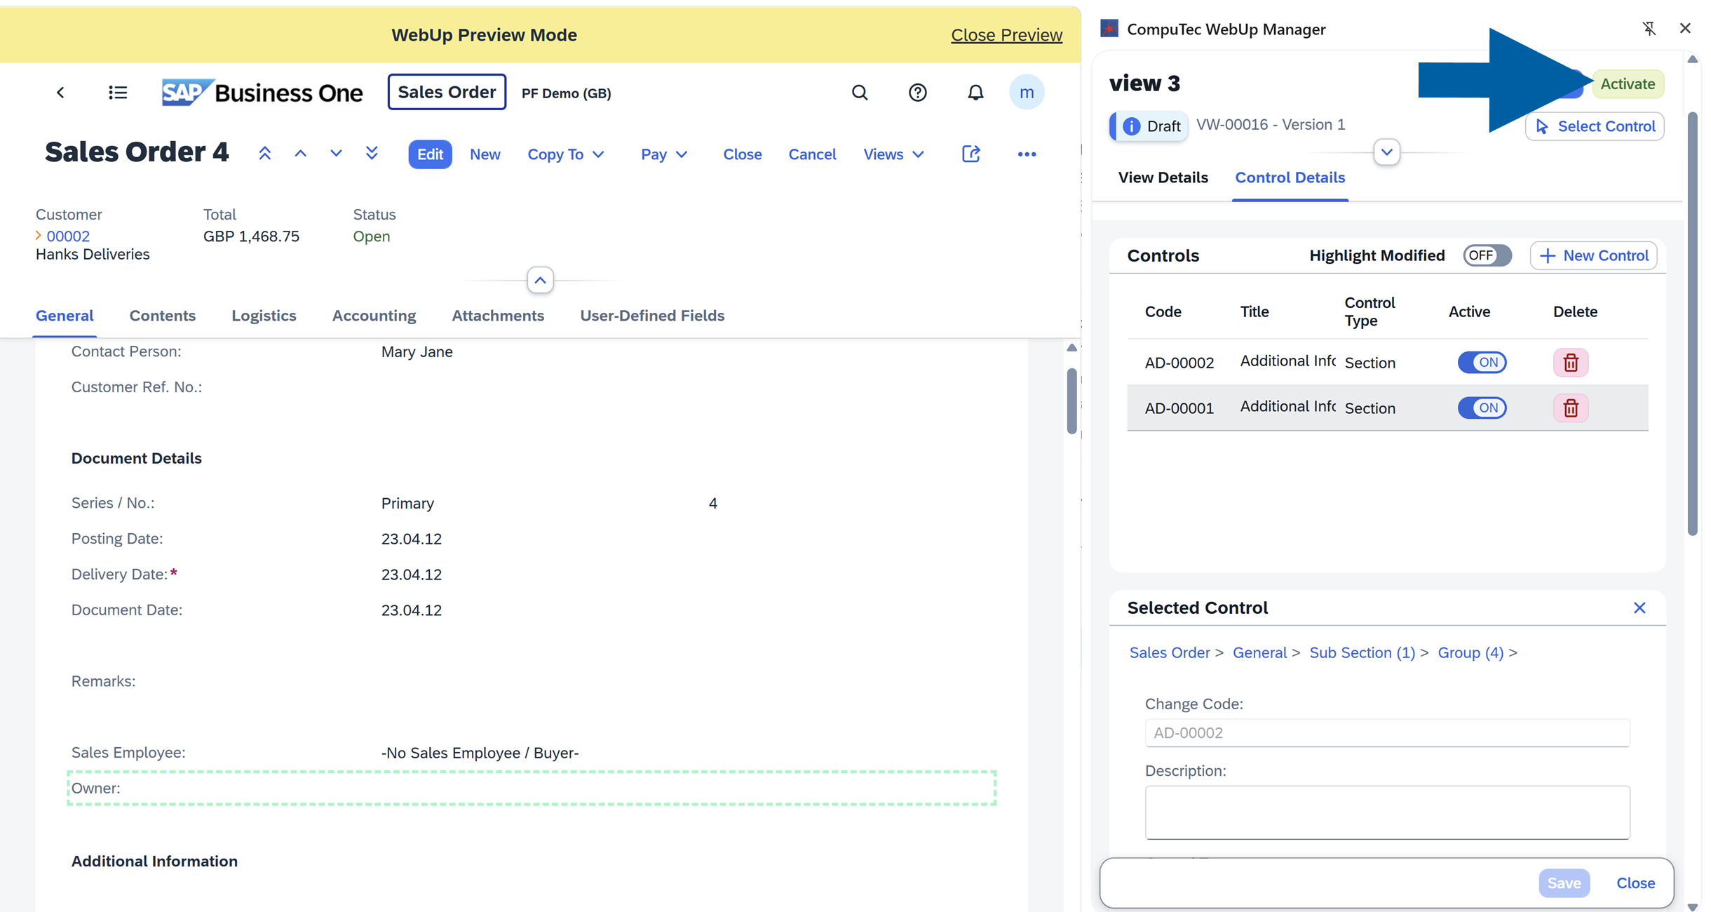The height and width of the screenshot is (912, 1711).
Task: Delete control AD-00001 with trash icon
Action: click(x=1571, y=408)
